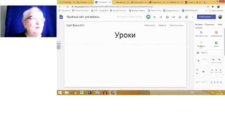Screen dimensions: 225x127
Task: Insert a Text box element
Action: (x=201, y=34)
